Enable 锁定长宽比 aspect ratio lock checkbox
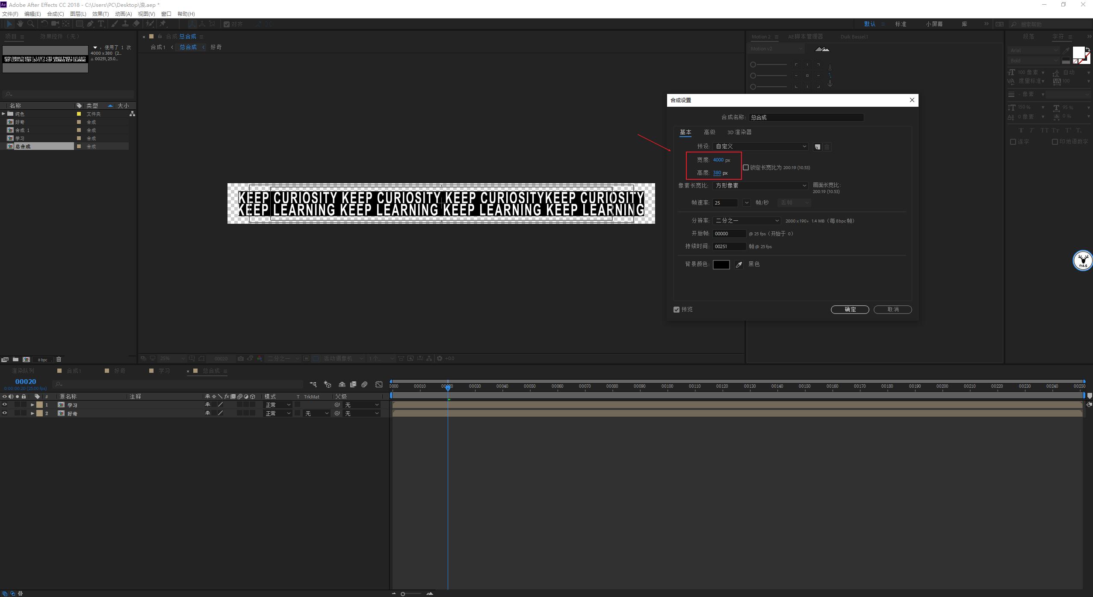 746,167
